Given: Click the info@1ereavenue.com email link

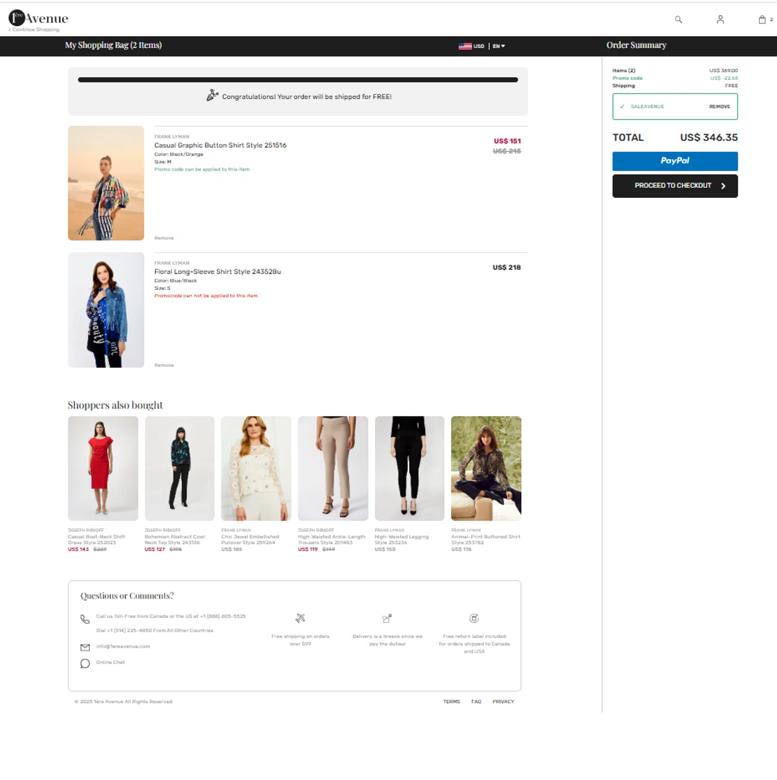Looking at the screenshot, I should [x=123, y=646].
